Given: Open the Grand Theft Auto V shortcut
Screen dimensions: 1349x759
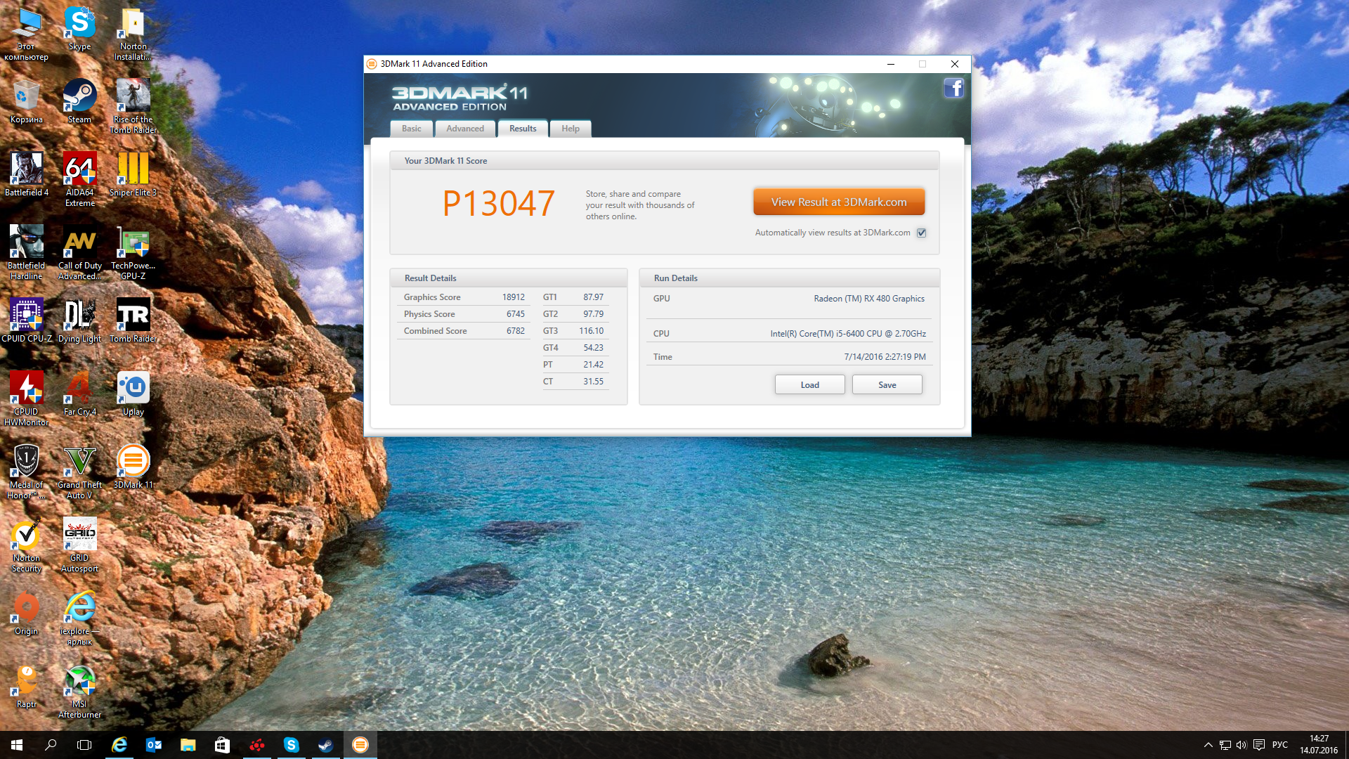Looking at the screenshot, I should (x=80, y=462).
